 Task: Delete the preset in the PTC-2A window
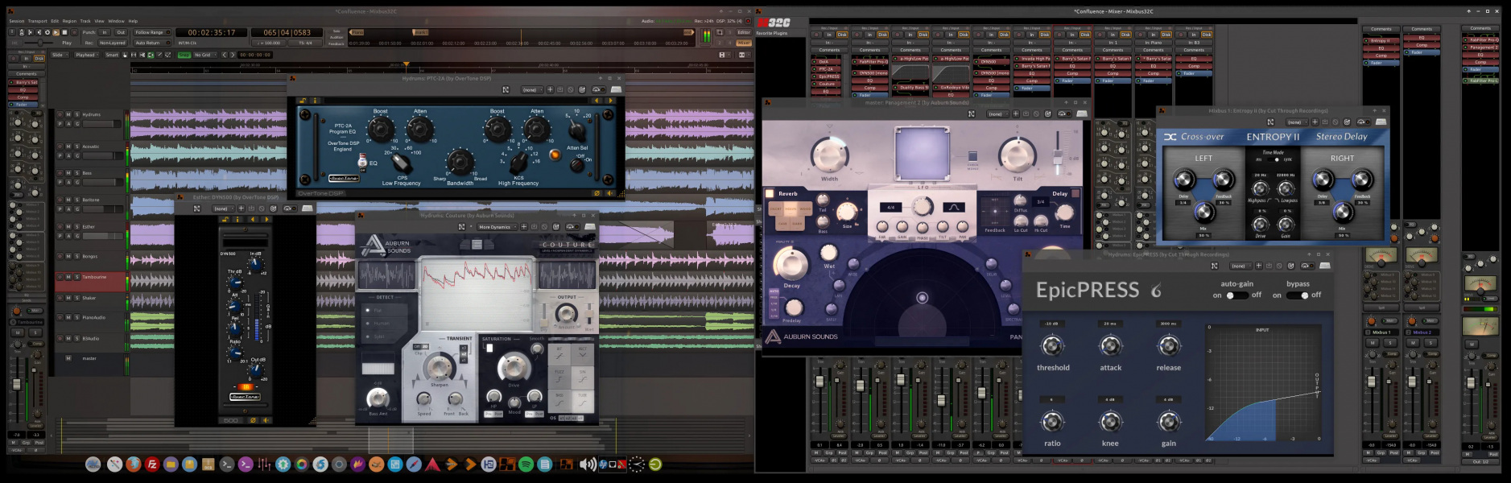571,89
